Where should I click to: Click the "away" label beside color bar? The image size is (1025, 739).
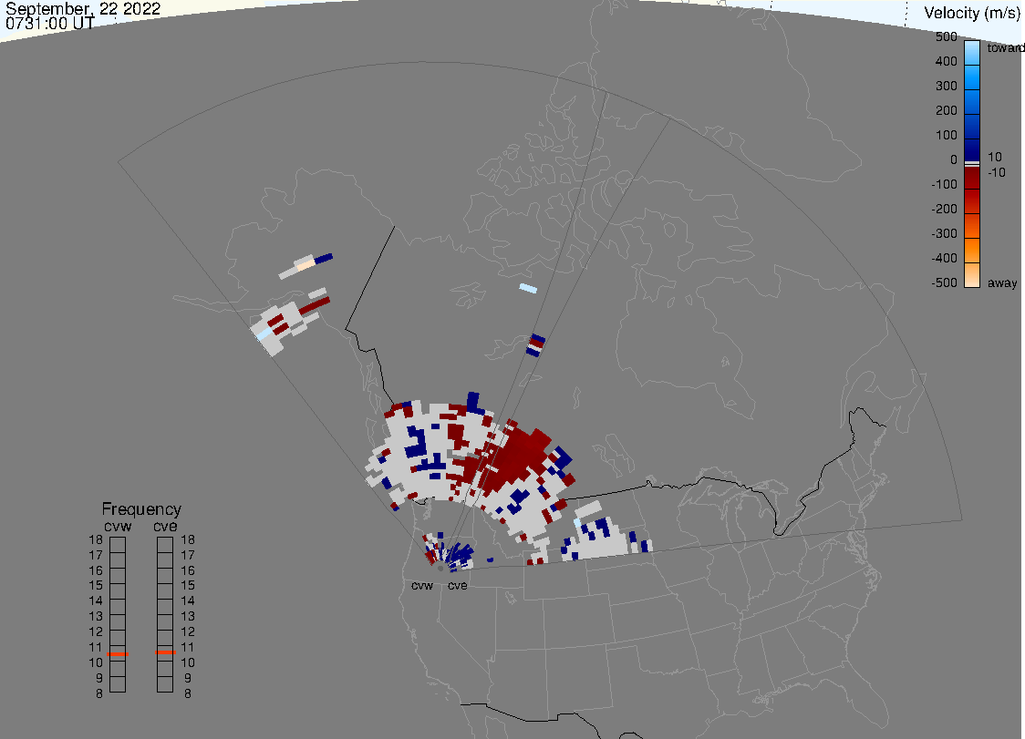pos(1002,282)
